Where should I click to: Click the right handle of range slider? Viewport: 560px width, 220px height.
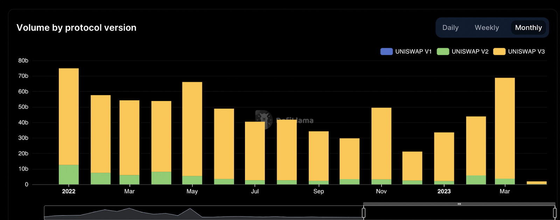point(555,213)
